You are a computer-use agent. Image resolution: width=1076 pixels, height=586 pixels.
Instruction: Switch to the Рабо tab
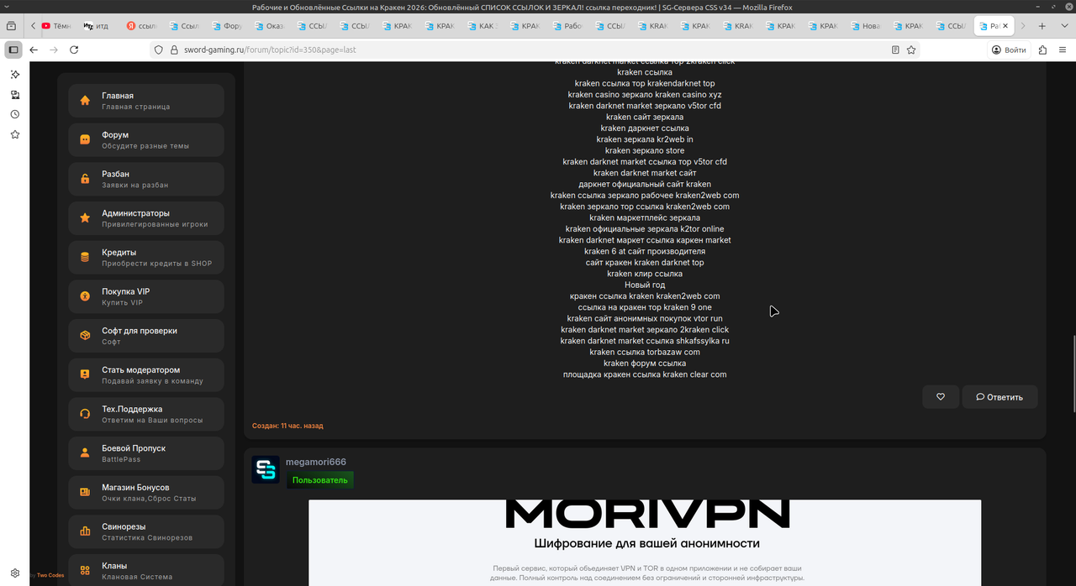click(568, 26)
